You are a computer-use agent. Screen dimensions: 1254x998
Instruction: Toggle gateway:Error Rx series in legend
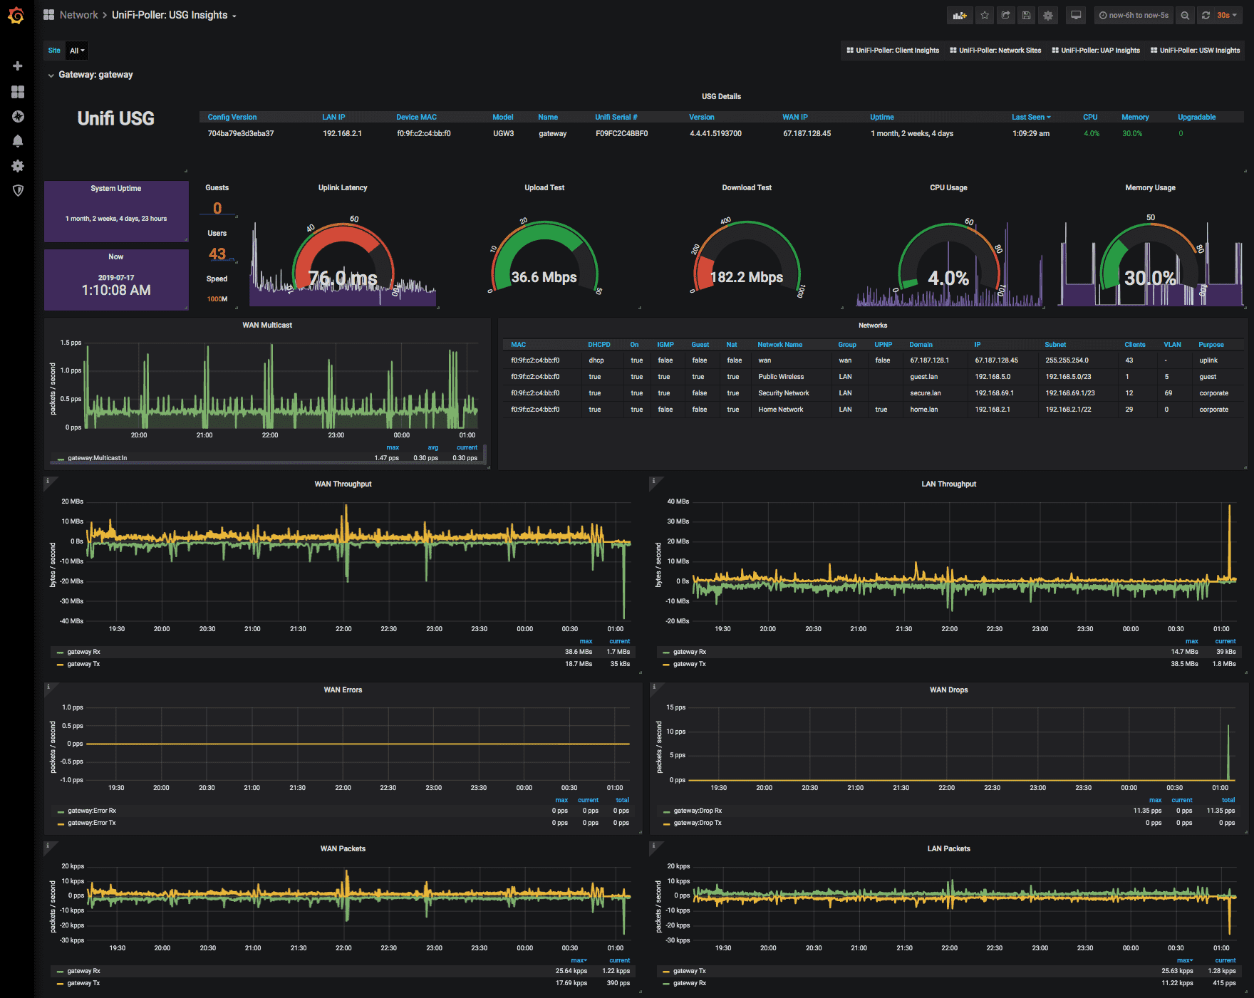tap(91, 811)
